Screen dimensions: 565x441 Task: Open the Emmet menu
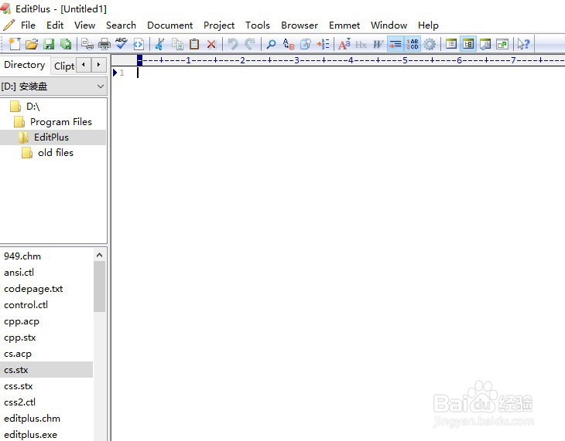344,25
